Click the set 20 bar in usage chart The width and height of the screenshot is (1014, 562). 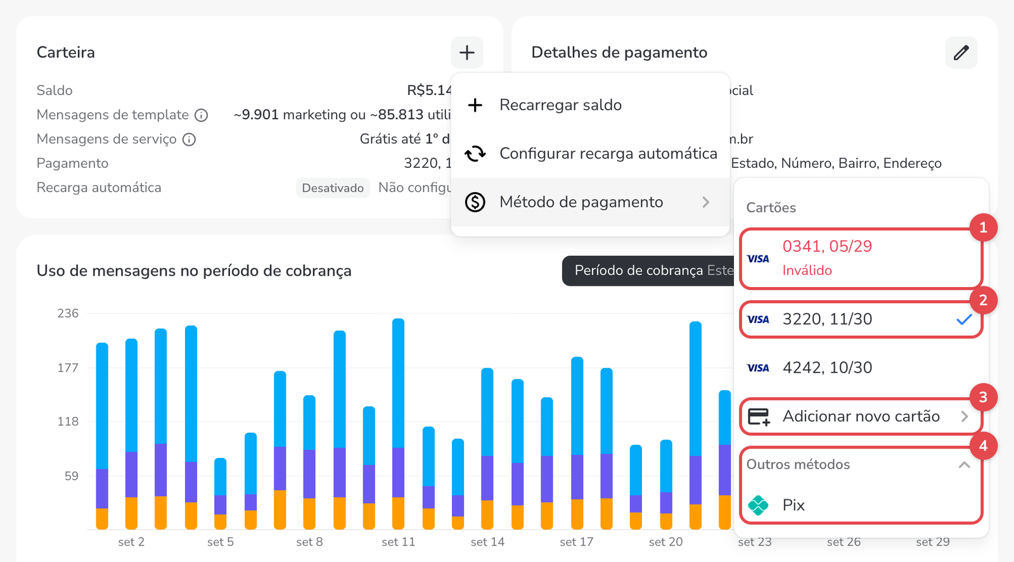pos(666,485)
